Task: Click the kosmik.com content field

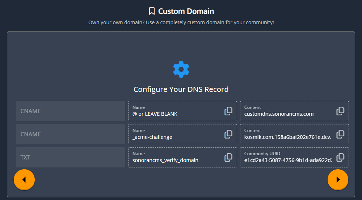Action: pos(286,137)
